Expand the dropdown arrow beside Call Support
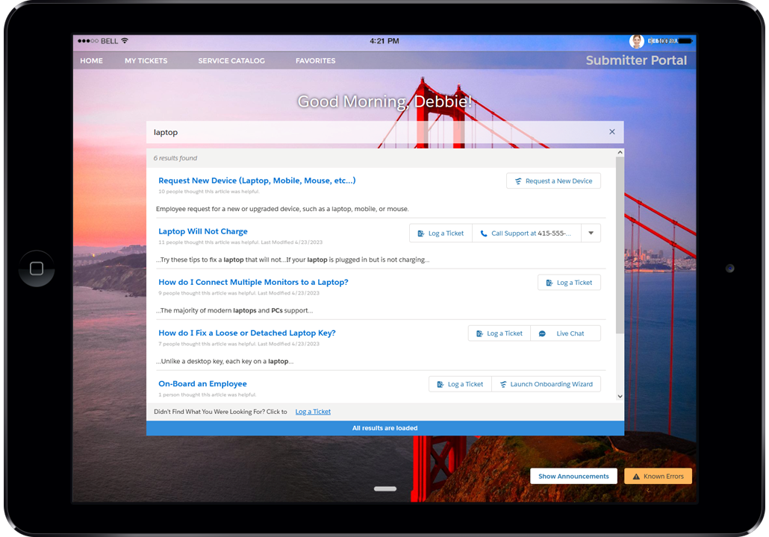This screenshot has height=537, width=769. [x=591, y=233]
